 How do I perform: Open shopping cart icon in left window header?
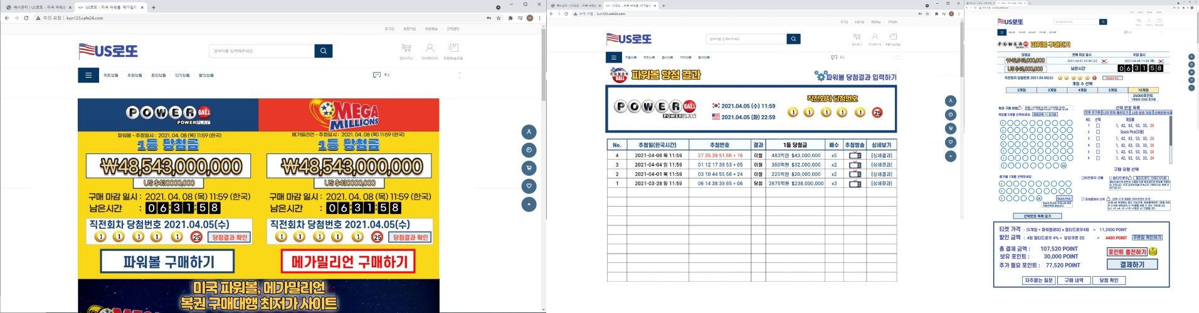(x=406, y=48)
